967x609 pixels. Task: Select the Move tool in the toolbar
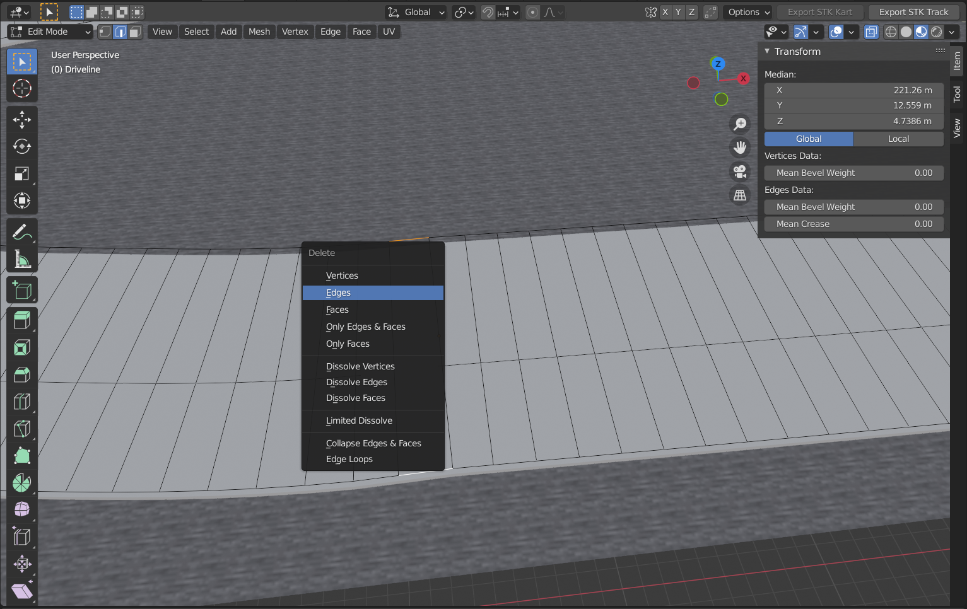(x=22, y=120)
